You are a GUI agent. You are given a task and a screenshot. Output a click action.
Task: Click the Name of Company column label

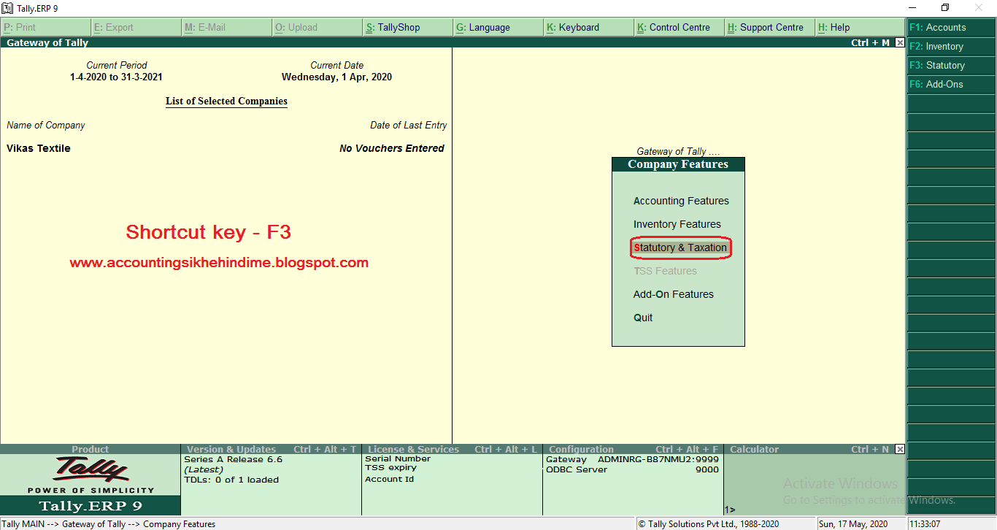pyautogui.click(x=45, y=125)
